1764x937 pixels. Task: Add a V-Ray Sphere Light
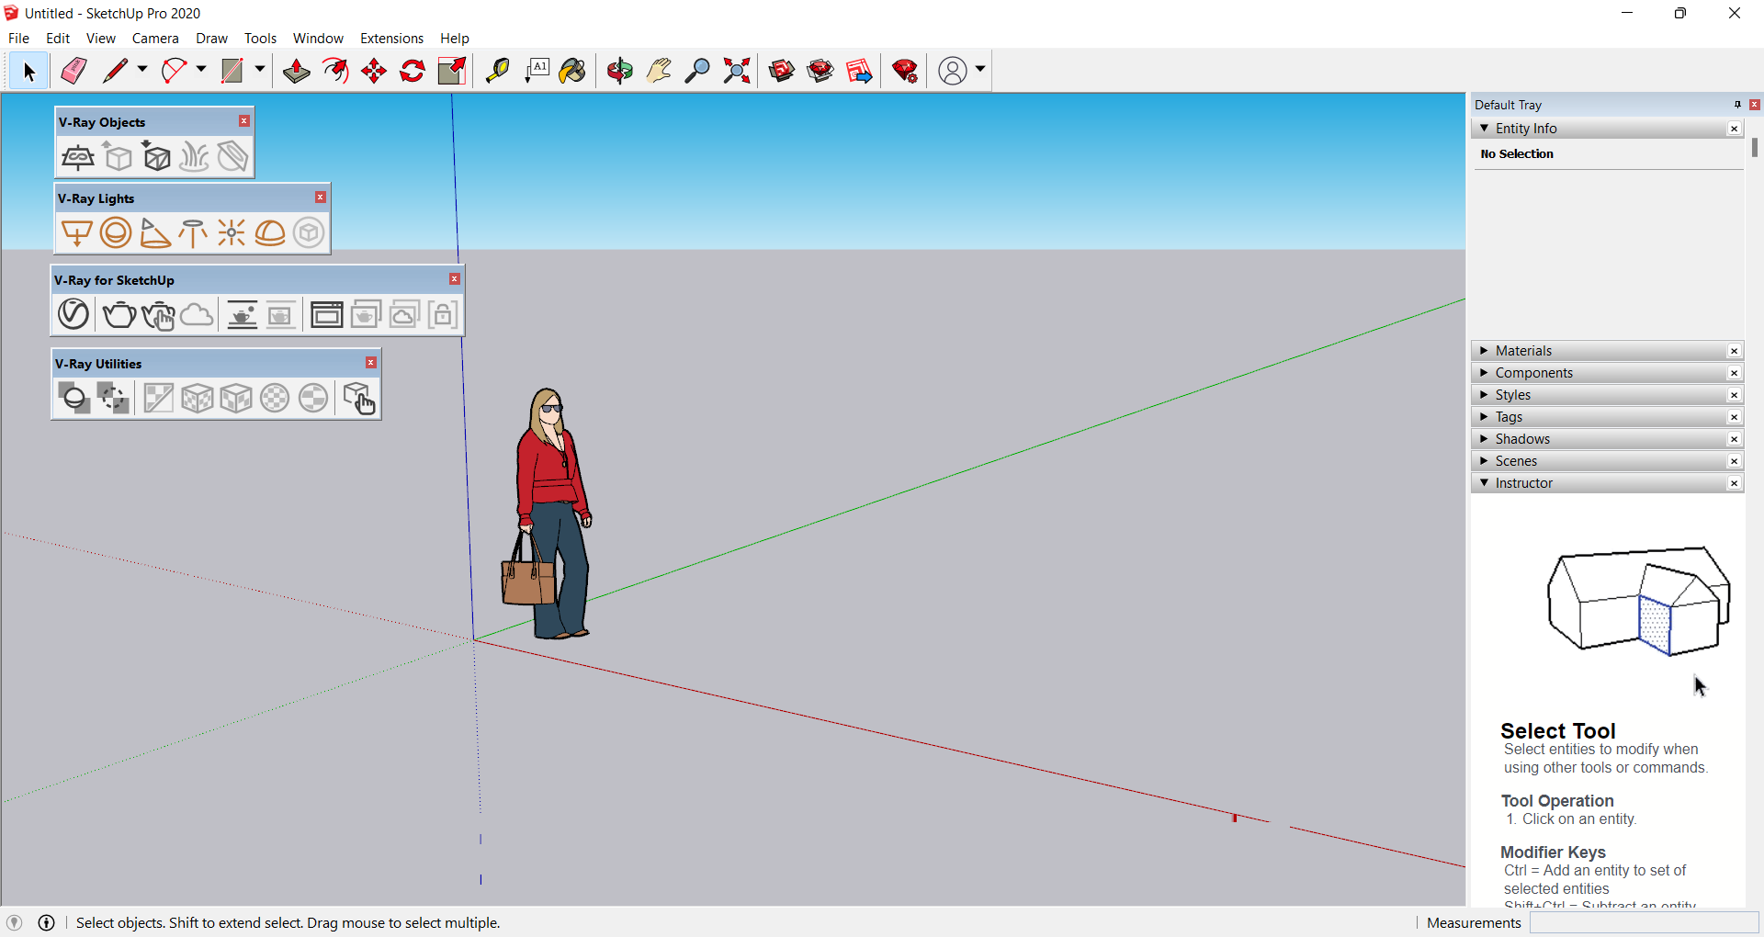pos(116,232)
